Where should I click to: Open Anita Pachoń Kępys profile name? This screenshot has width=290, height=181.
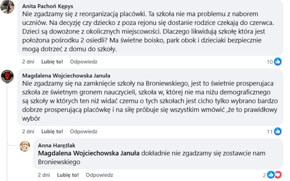coord(48,6)
